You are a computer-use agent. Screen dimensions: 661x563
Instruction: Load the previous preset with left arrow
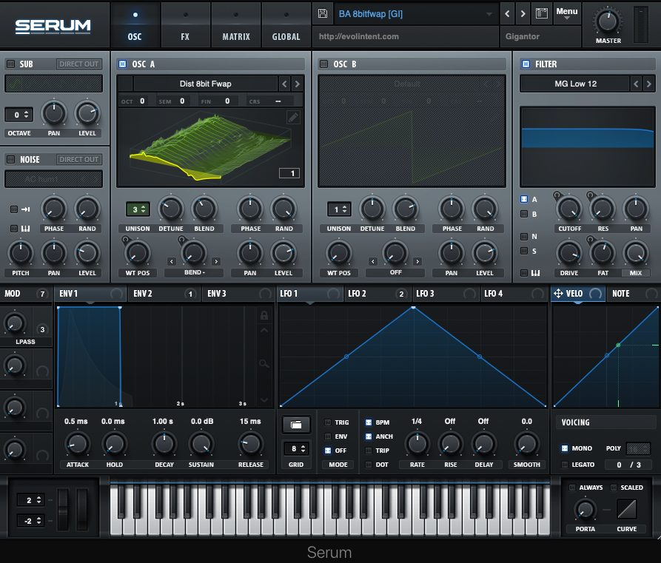(x=507, y=13)
